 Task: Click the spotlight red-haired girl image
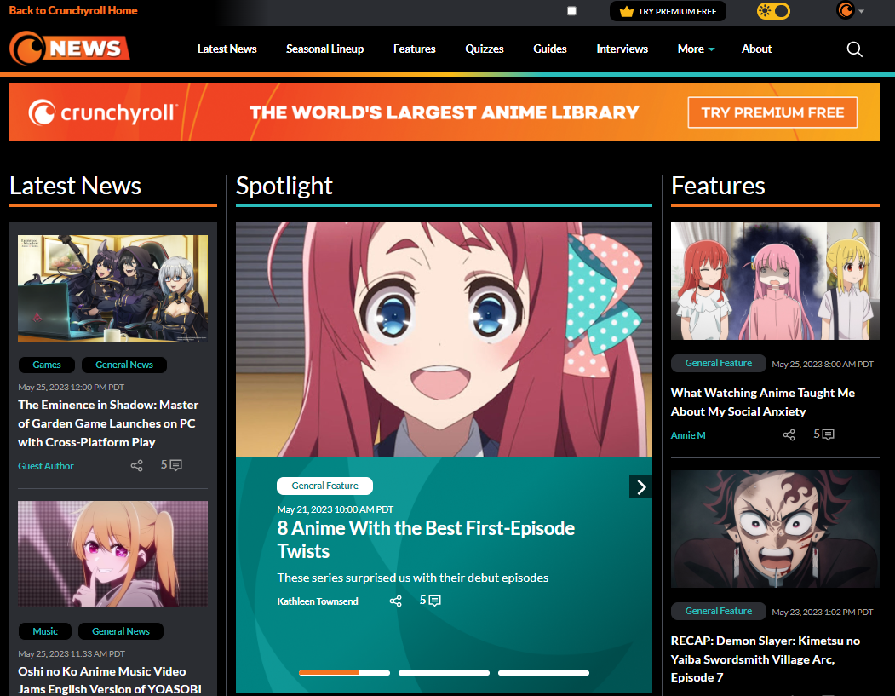click(x=444, y=339)
